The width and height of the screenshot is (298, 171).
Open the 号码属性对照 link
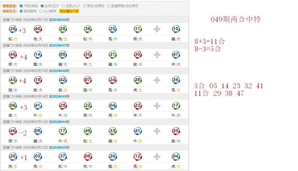[x=69, y=11]
